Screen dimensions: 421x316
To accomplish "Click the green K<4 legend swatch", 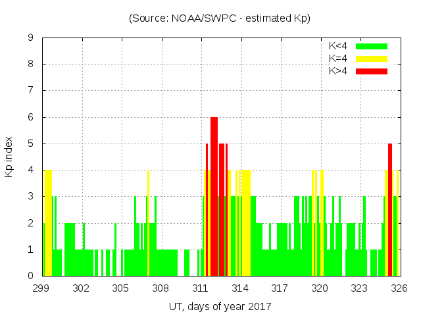I will tap(372, 46).
